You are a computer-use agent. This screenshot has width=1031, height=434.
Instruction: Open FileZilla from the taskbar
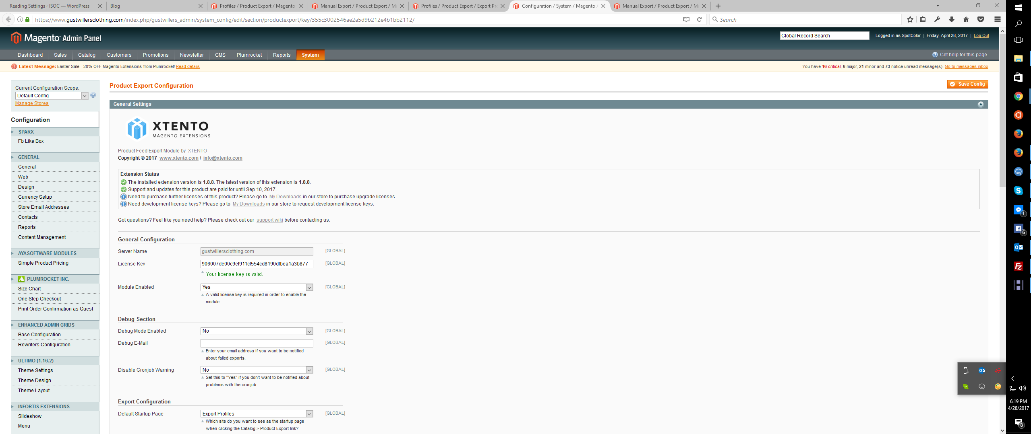click(1019, 266)
